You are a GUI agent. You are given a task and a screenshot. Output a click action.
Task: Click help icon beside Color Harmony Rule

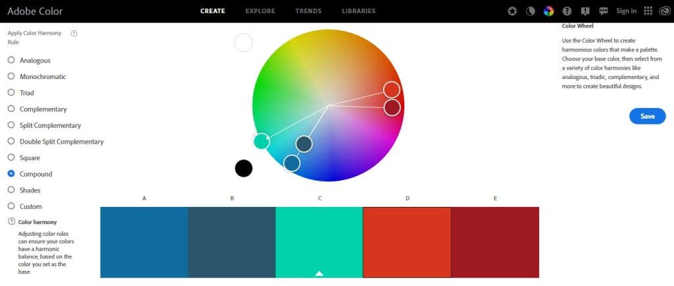click(x=74, y=33)
